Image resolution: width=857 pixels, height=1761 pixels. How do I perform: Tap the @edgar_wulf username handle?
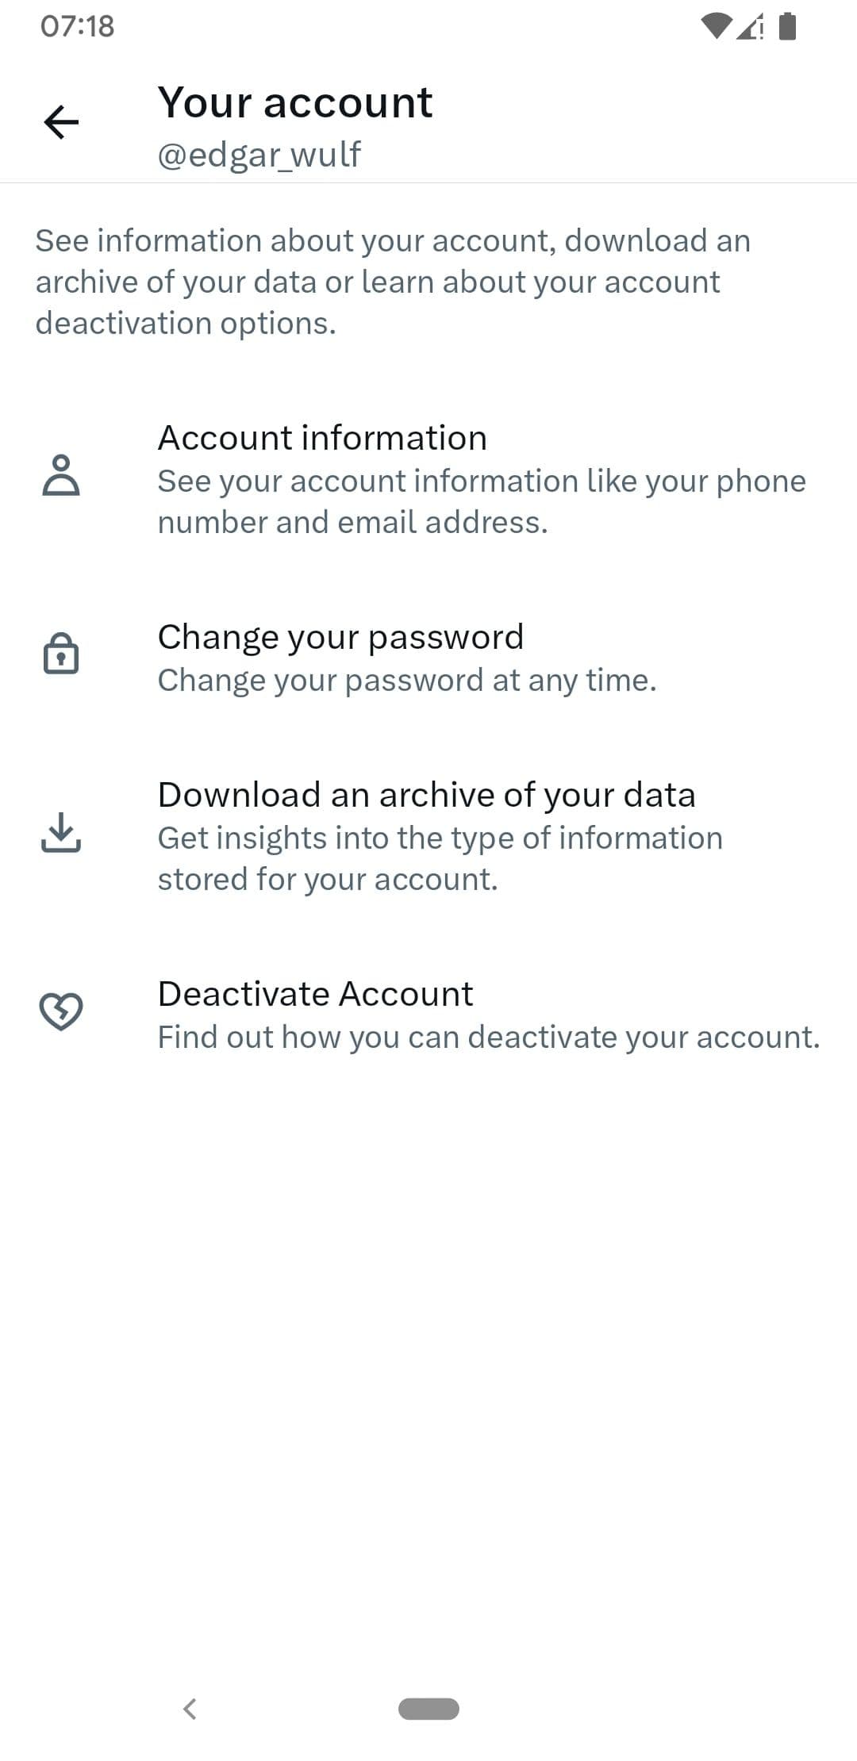[259, 155]
